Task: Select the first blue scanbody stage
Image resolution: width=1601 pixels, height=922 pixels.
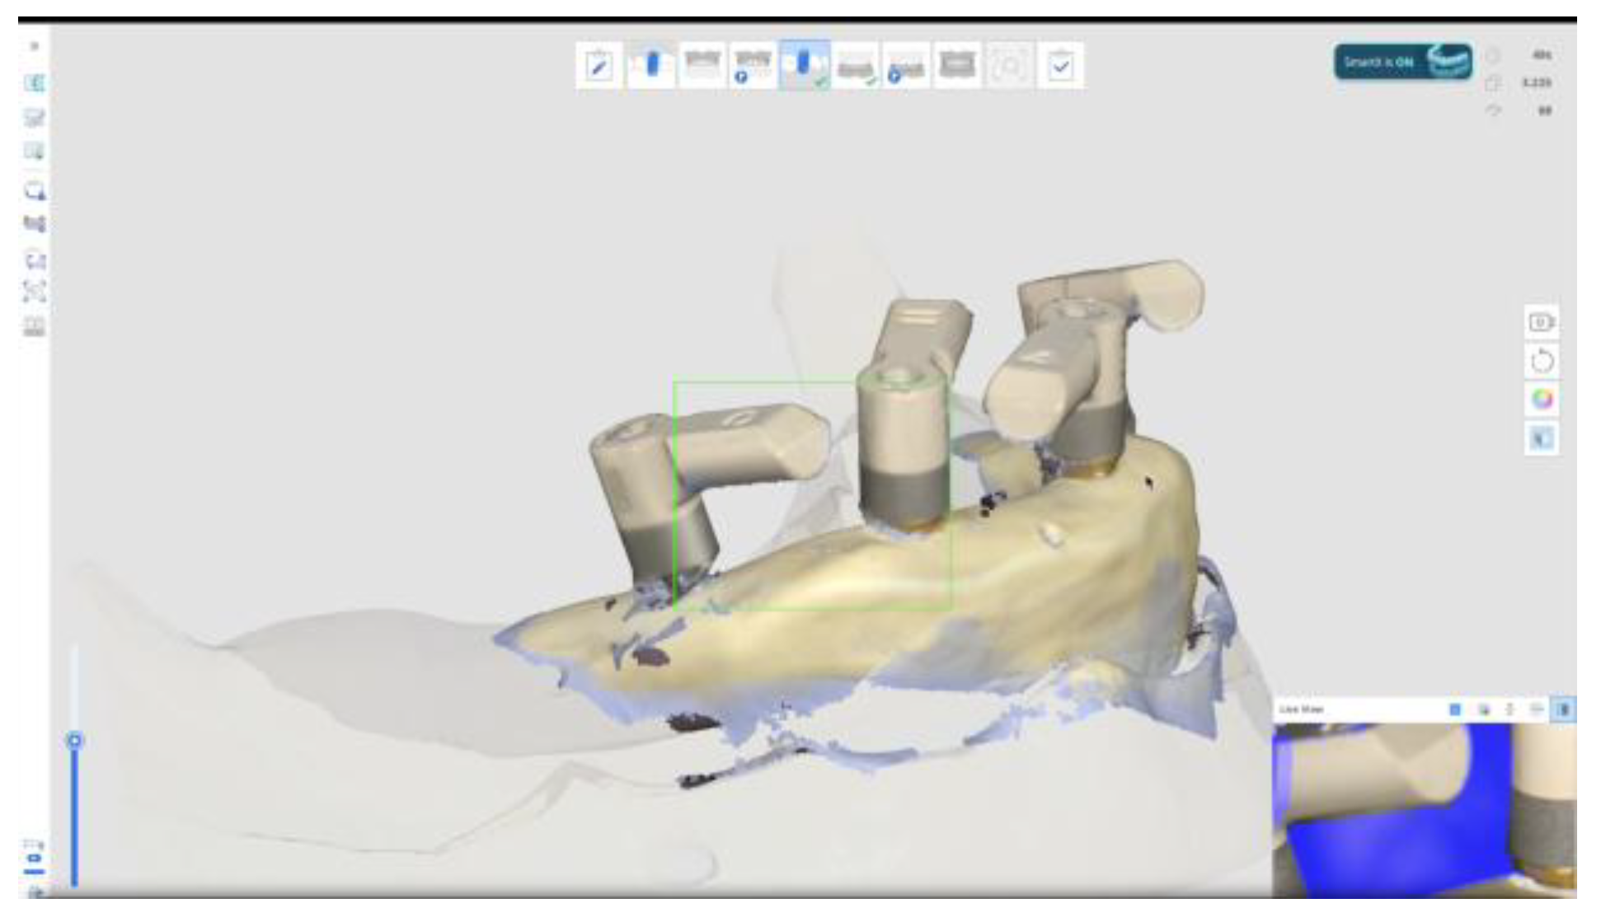Action: [650, 65]
